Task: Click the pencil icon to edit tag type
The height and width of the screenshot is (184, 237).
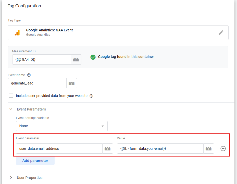Action: click(221, 33)
